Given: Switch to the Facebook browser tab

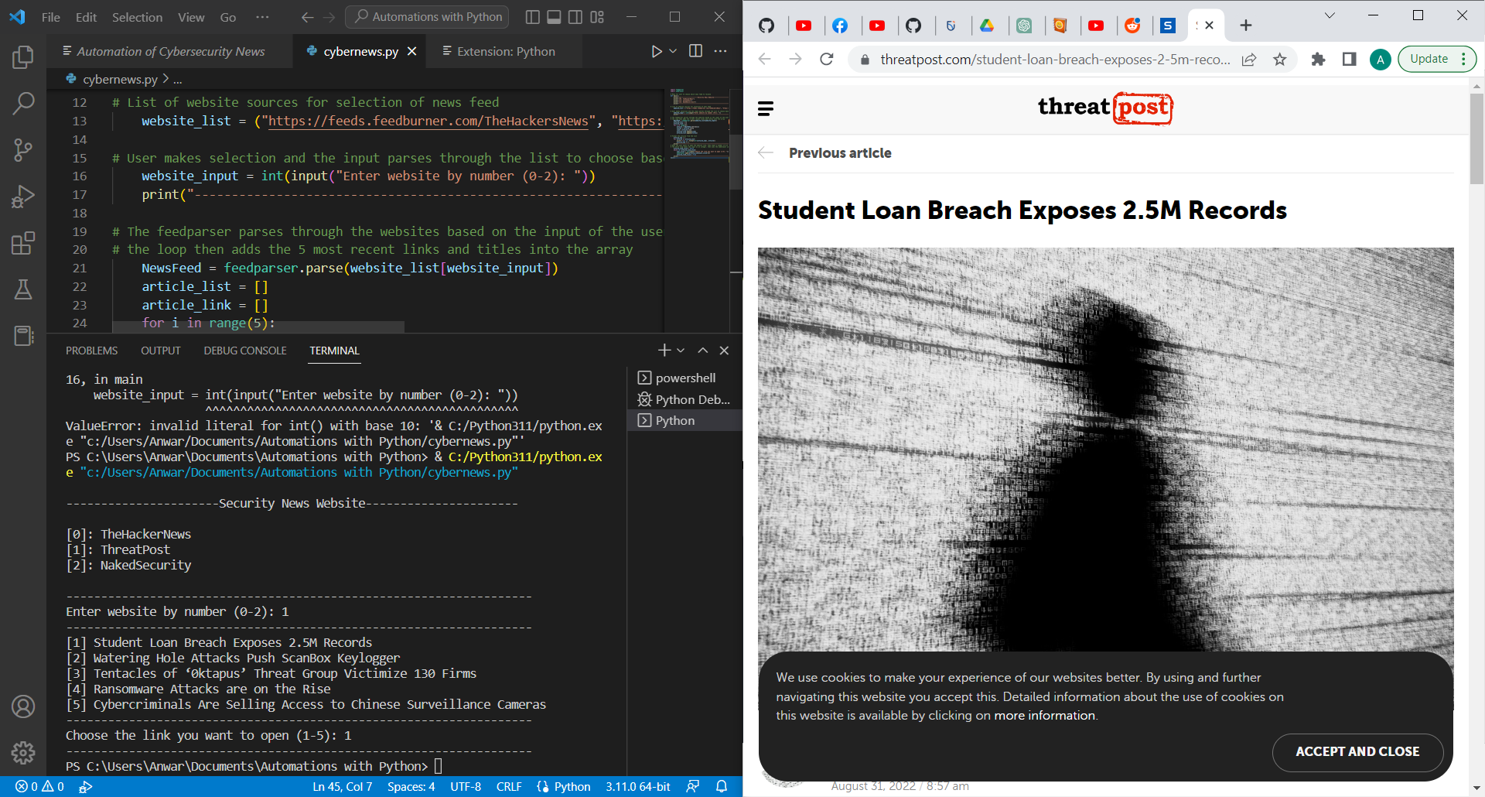Looking at the screenshot, I should (840, 26).
